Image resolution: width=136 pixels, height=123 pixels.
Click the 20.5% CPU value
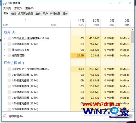click(81, 55)
